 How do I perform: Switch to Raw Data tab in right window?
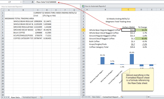[96, 97]
